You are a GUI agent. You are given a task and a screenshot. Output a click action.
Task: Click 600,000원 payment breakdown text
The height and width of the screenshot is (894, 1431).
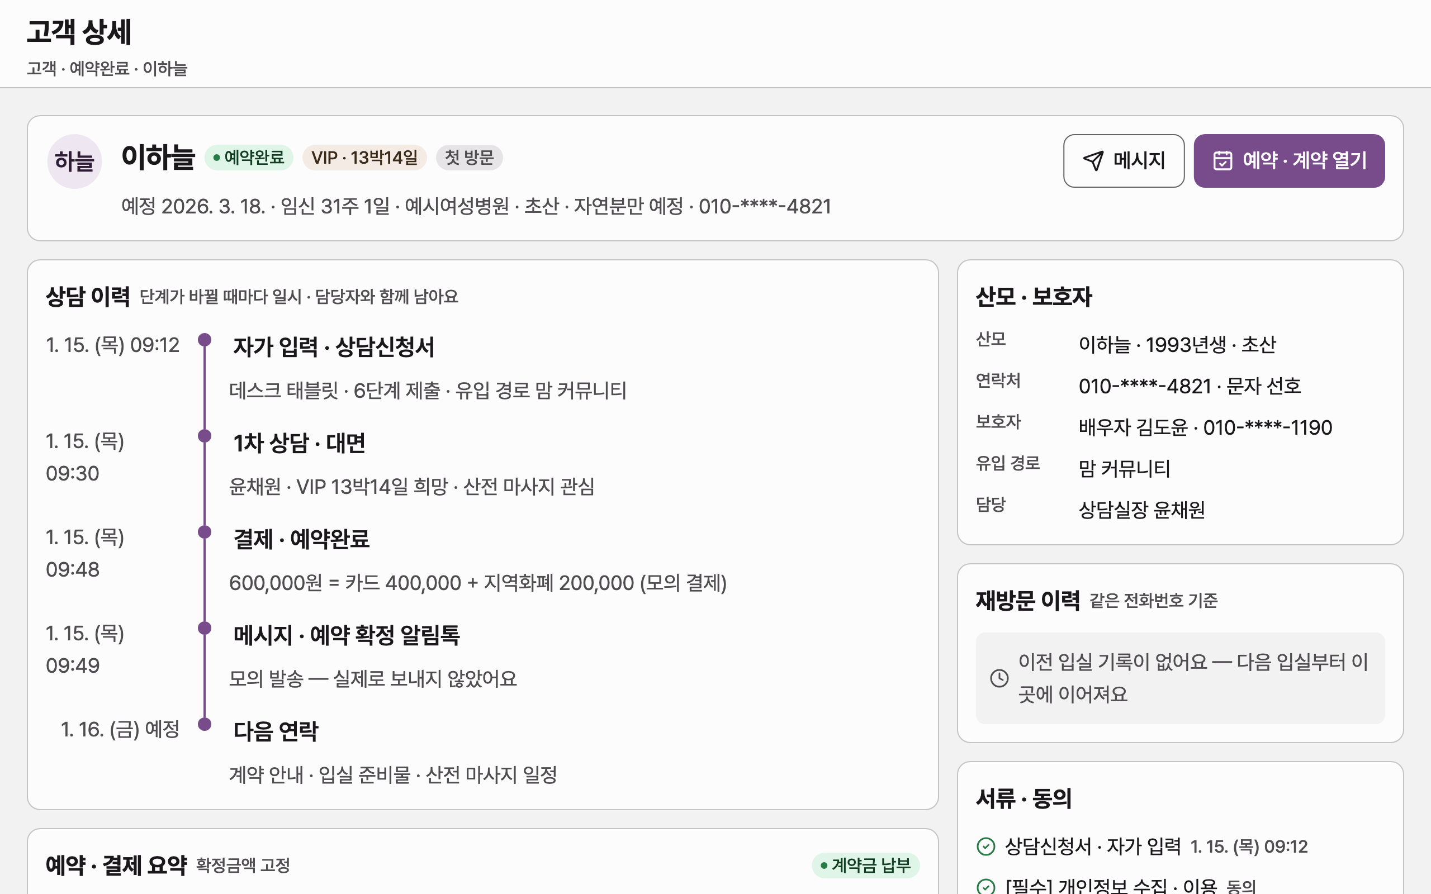pos(478,583)
